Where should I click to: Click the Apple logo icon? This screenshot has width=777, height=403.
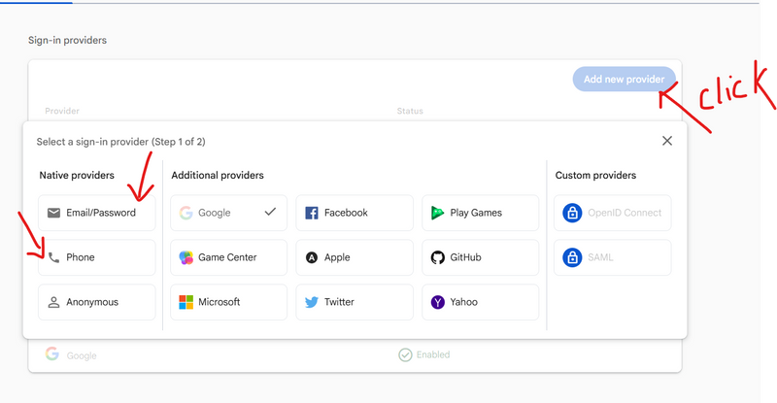pos(312,257)
